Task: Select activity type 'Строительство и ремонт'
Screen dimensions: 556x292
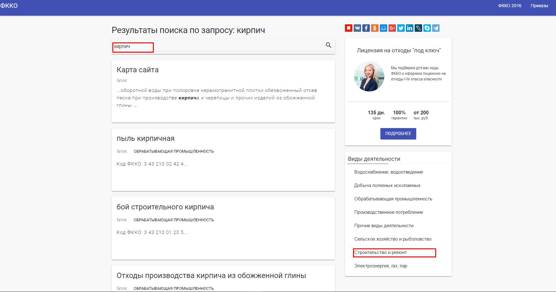Action: [x=380, y=252]
